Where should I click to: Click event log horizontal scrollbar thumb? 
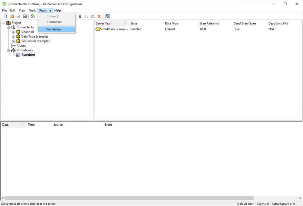(x=129, y=198)
